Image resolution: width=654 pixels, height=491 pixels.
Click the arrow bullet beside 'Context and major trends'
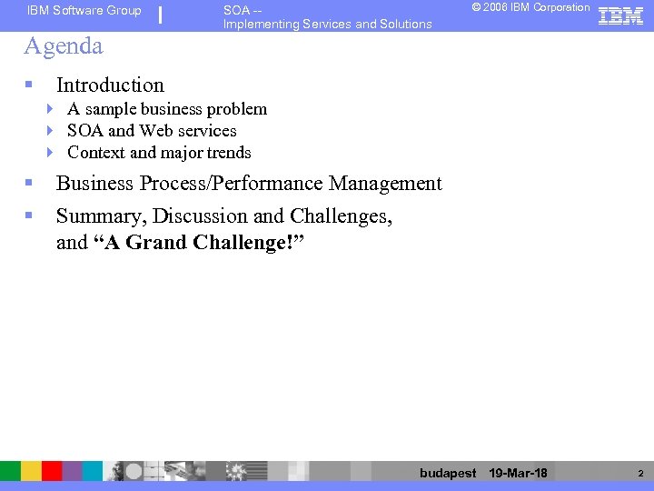point(50,153)
